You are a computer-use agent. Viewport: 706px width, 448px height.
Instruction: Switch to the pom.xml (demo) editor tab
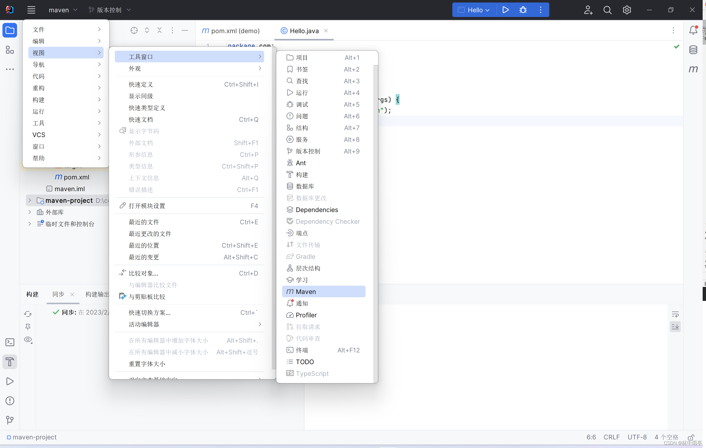point(231,31)
